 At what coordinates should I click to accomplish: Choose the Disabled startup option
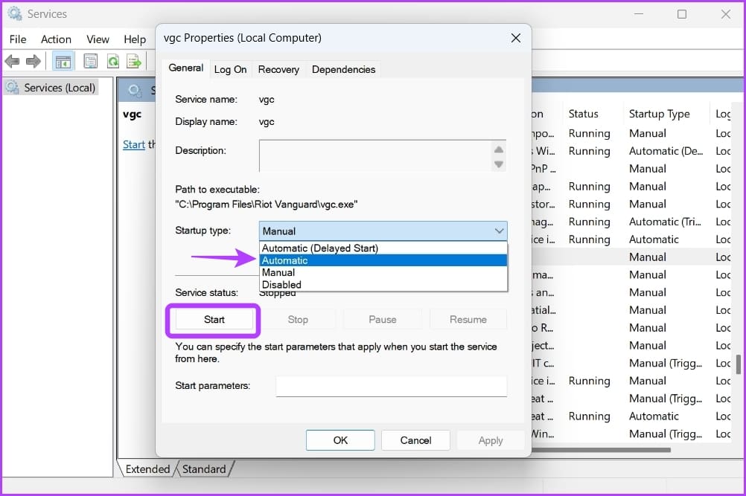[x=383, y=285]
